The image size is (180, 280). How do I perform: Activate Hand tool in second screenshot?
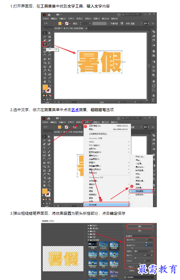click(x=44, y=185)
